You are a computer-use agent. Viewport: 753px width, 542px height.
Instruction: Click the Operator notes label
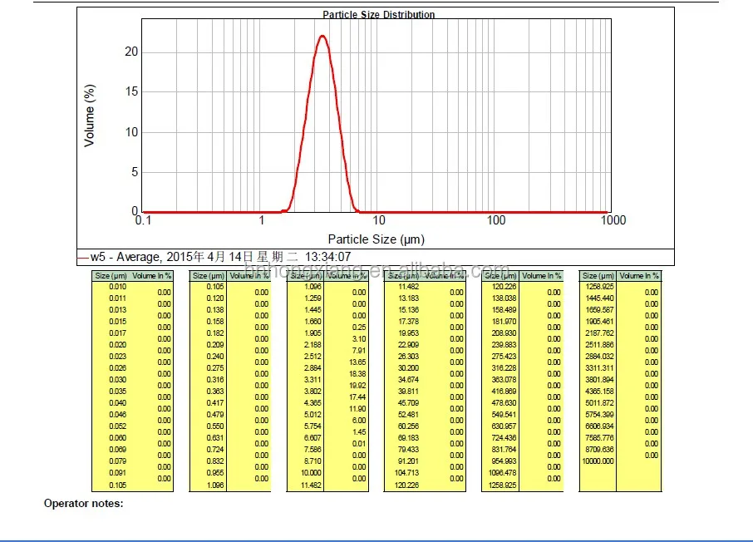[x=83, y=504]
